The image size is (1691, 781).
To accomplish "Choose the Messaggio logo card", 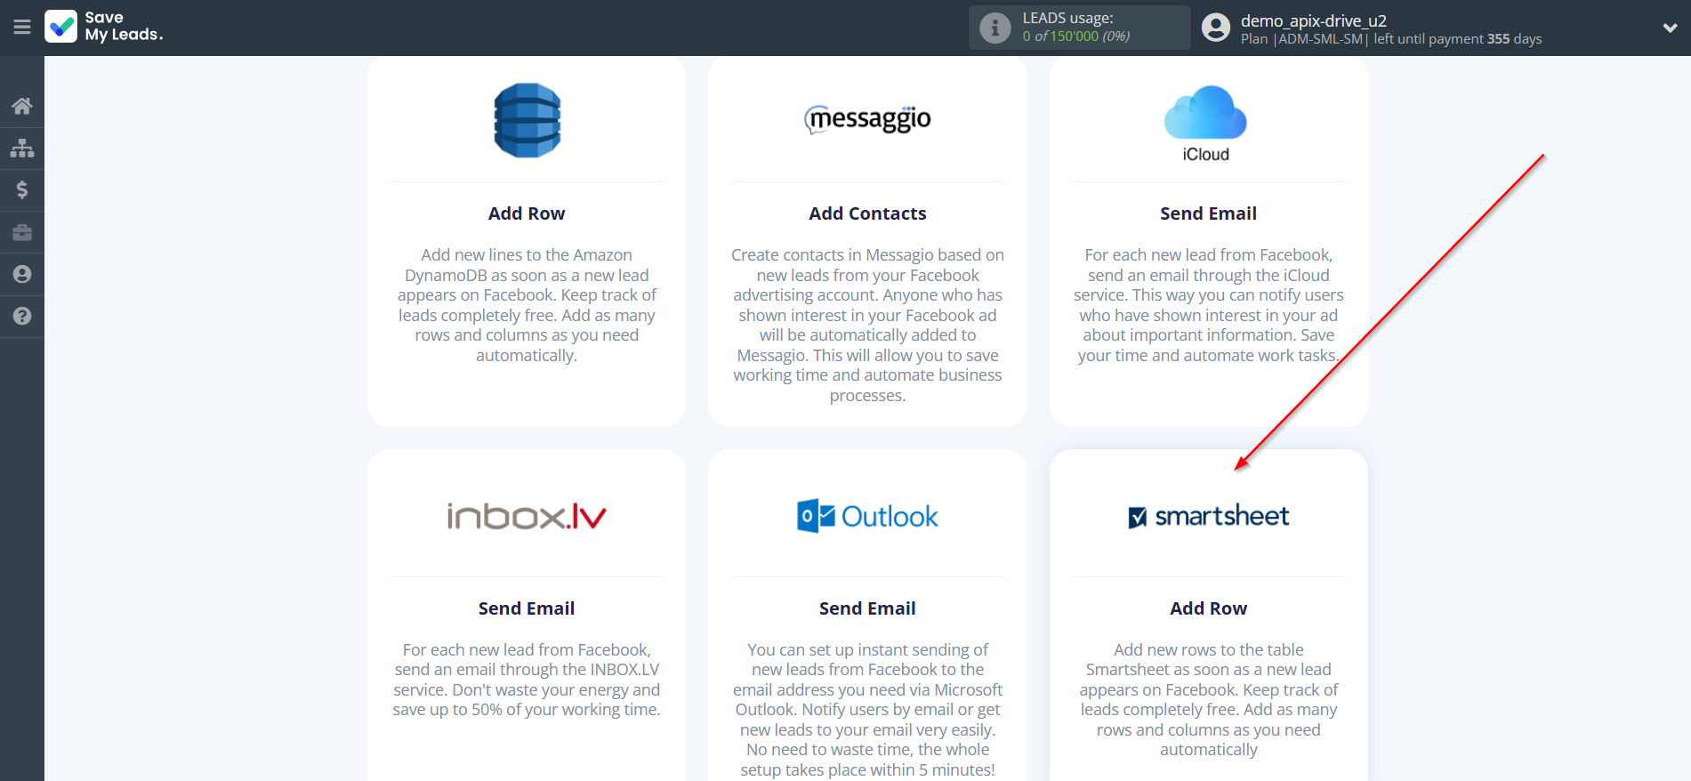I will pos(867,118).
